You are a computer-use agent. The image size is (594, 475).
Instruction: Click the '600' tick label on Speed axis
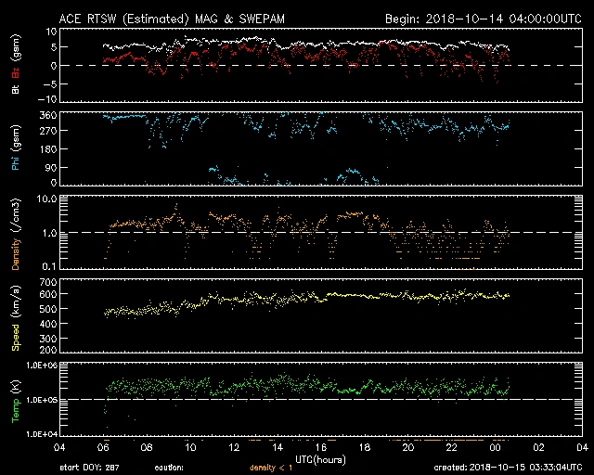[48, 294]
